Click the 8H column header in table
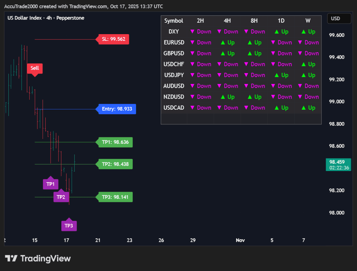Viewport: 357px width, 271px height. tap(254, 21)
